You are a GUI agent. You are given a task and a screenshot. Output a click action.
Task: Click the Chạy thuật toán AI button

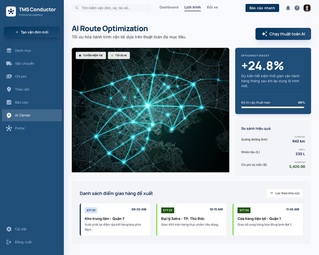(x=283, y=34)
